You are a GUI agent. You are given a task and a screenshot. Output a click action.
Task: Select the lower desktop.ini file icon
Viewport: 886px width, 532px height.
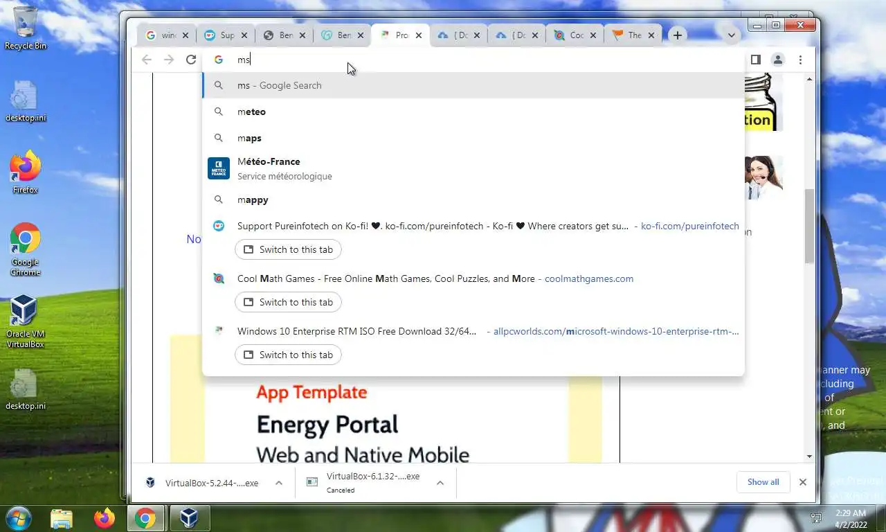26,389
